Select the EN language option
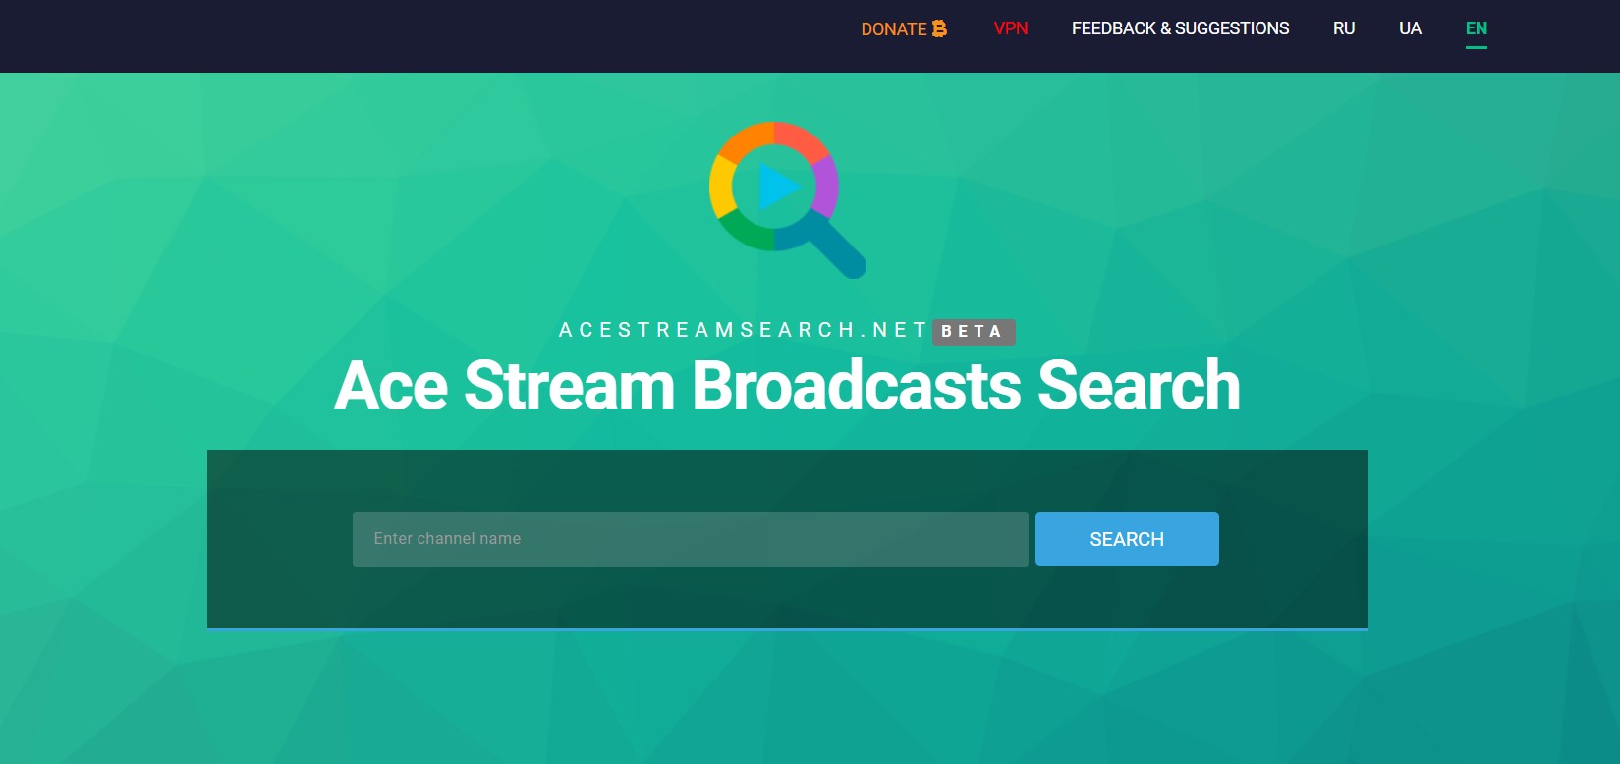 tap(1476, 28)
